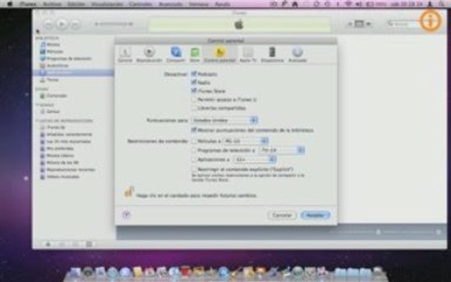
Task: Open help with the question mark button
Action: (127, 215)
